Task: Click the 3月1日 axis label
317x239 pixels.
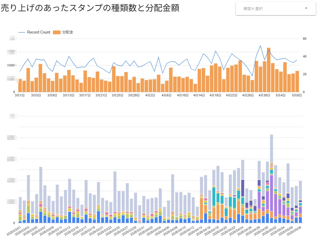Action: 20,95
